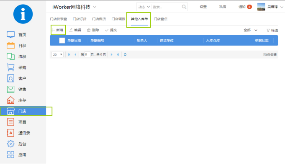The width and height of the screenshot is (285, 164).
Task: Open the 动态 search scope dropdown
Action: coord(144,7)
